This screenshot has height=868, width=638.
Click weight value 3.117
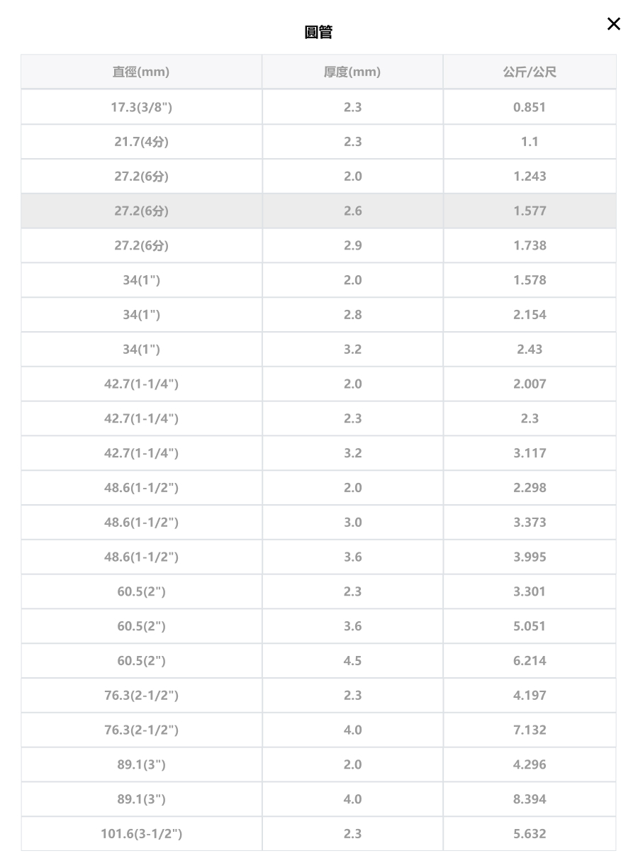(530, 453)
